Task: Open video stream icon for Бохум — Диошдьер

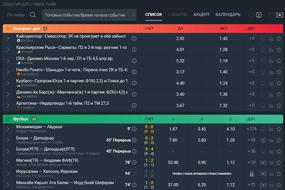Action: 263,140
